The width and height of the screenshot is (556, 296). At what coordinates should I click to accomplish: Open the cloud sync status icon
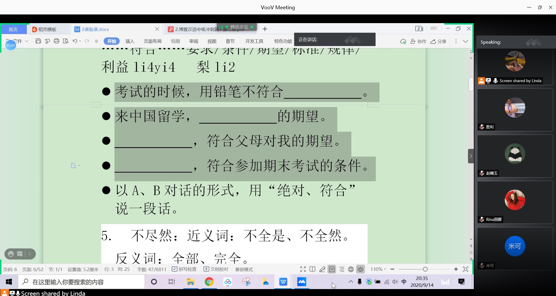click(x=403, y=41)
